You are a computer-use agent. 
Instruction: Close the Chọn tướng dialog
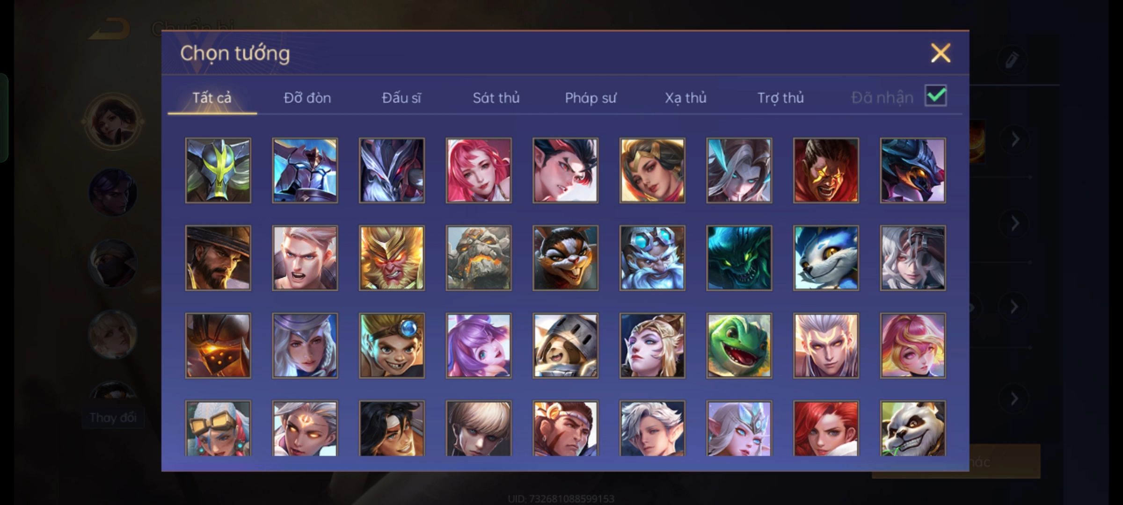click(941, 53)
